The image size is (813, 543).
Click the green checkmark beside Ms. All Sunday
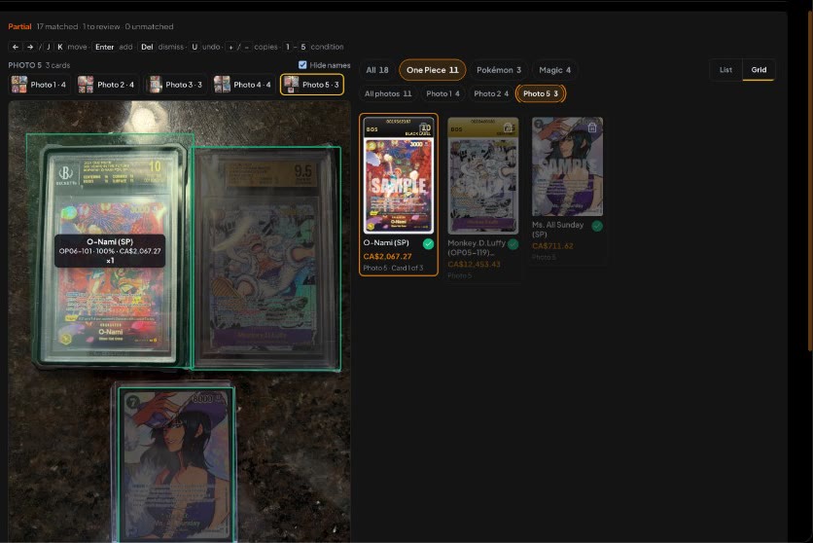click(597, 226)
